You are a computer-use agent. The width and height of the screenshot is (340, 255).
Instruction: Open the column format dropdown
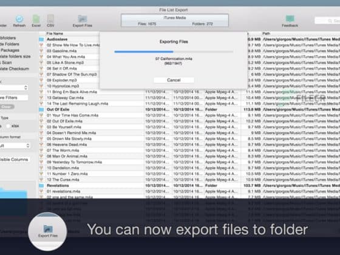click(15, 146)
